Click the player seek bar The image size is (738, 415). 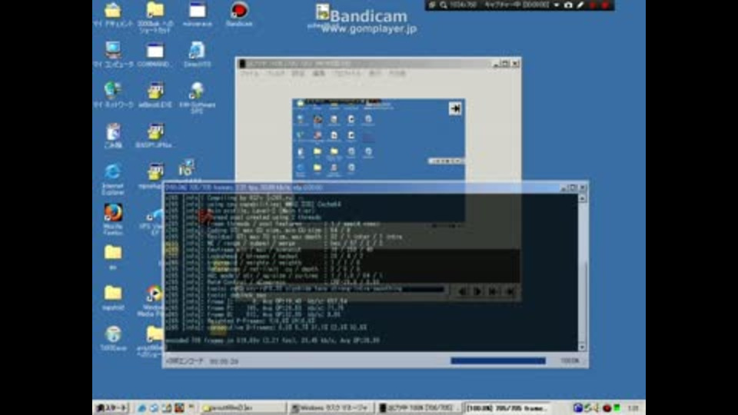(x=341, y=289)
